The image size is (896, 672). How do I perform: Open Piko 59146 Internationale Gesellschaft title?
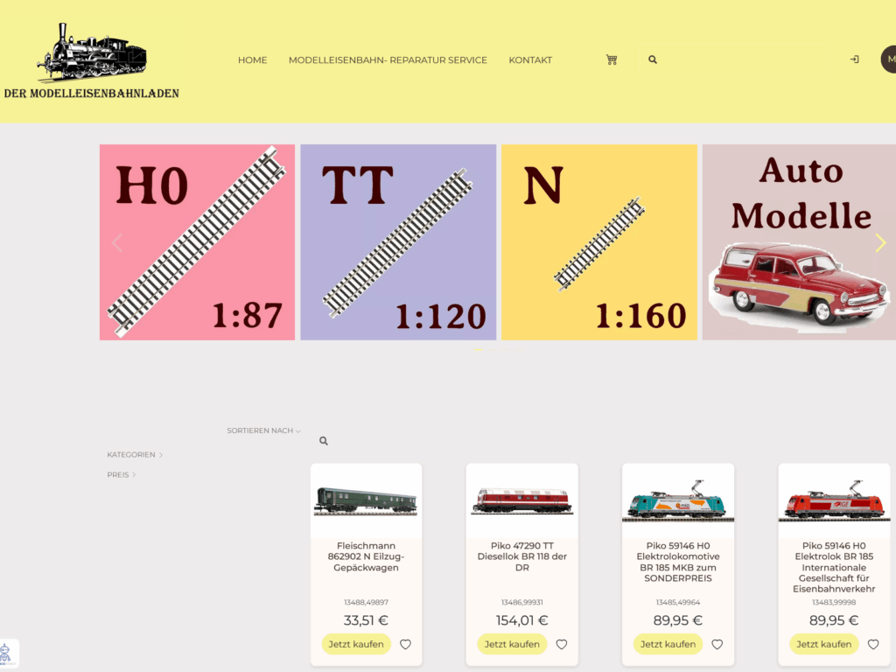[834, 567]
